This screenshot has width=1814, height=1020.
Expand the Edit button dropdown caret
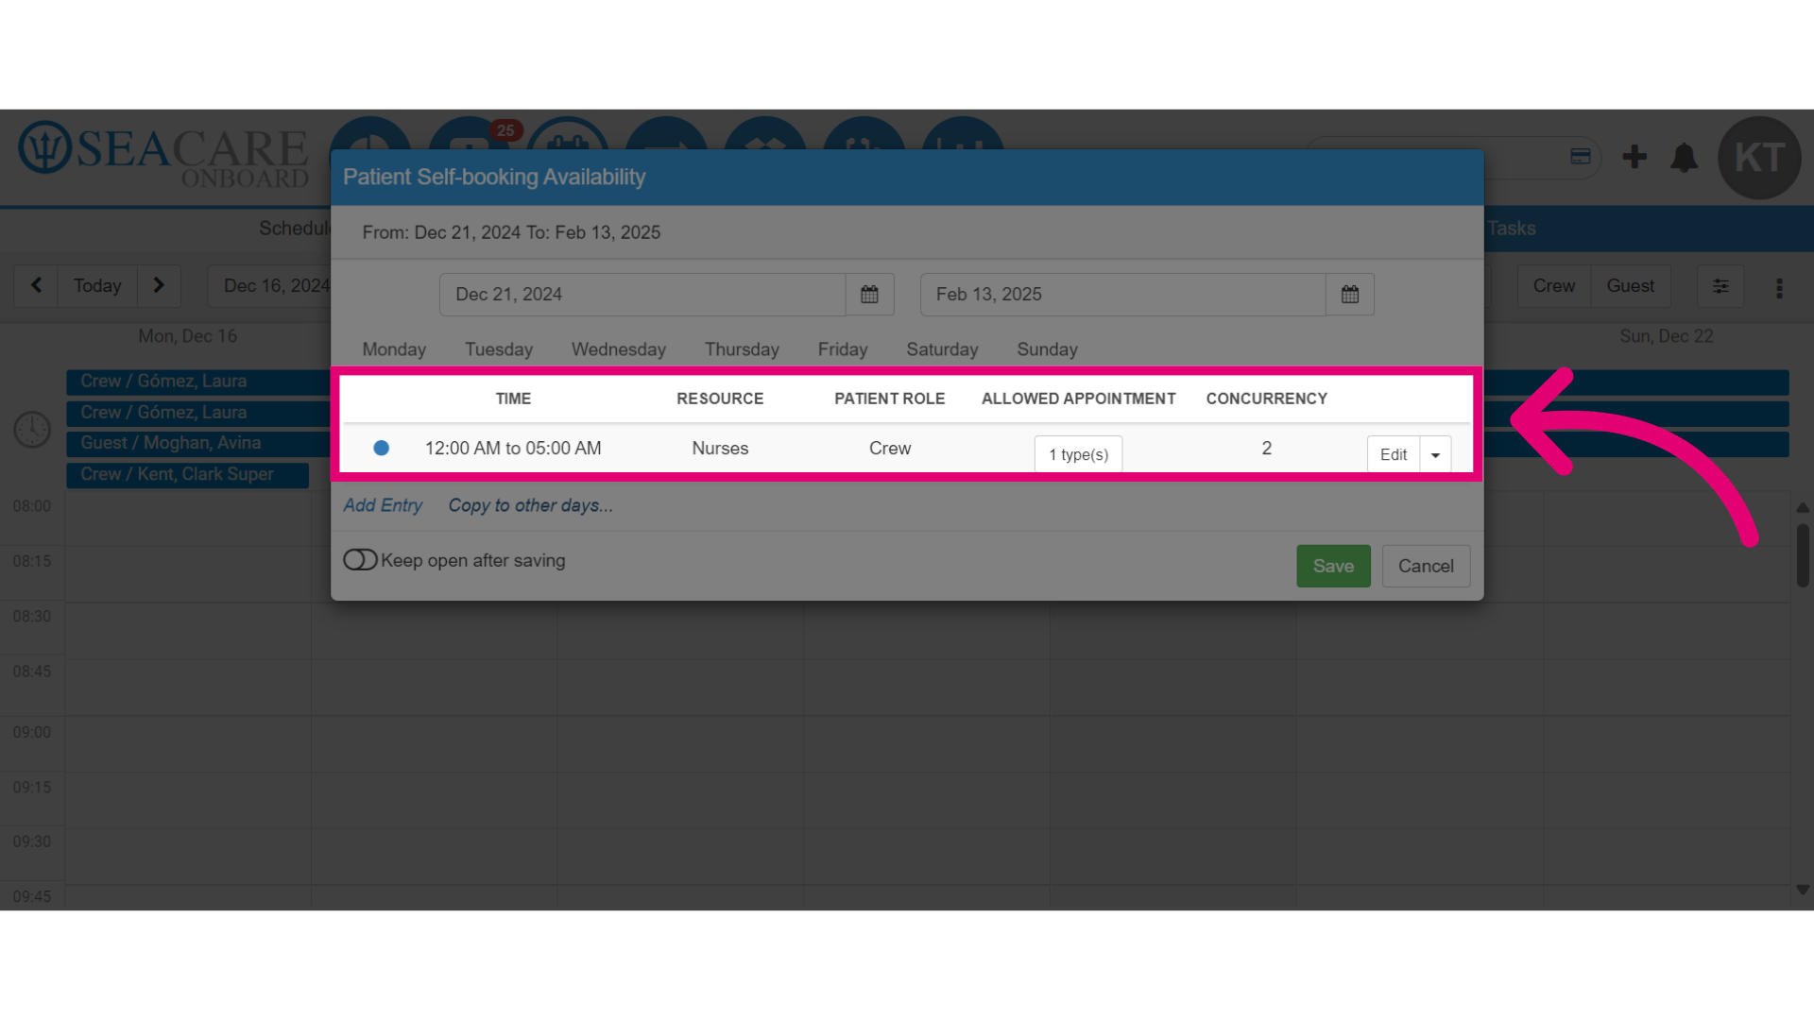pyautogui.click(x=1435, y=455)
